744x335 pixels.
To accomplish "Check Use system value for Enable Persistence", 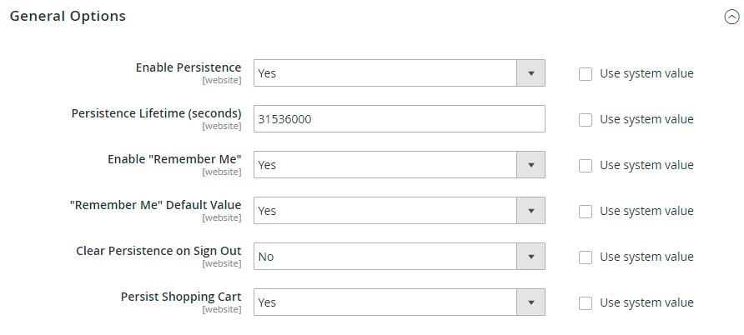I will click(x=586, y=73).
